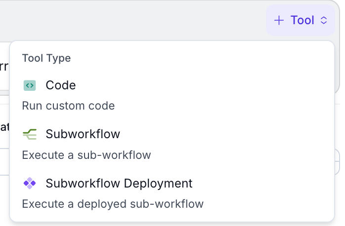Viewport: 345px width, 226px height.
Task: Click the up-down chevron beside Tool
Action: click(x=324, y=20)
